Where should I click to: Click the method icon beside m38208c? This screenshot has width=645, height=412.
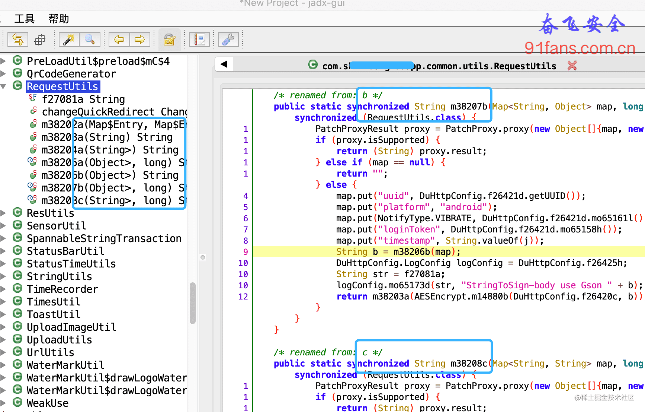point(32,200)
